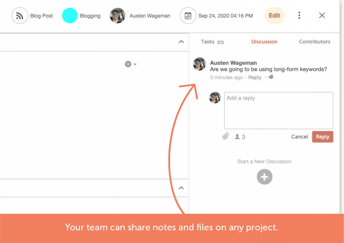This screenshot has height=243, width=344.
Task: Click the people count icon showing 3
Action: click(240, 137)
